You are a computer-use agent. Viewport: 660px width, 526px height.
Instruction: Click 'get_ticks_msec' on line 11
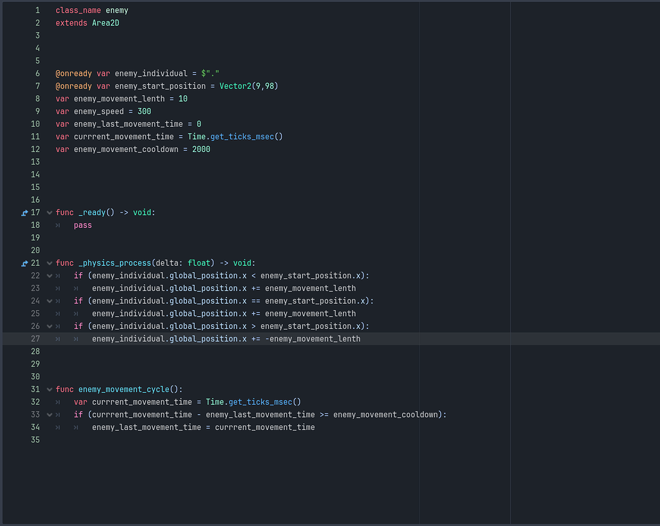(242, 136)
